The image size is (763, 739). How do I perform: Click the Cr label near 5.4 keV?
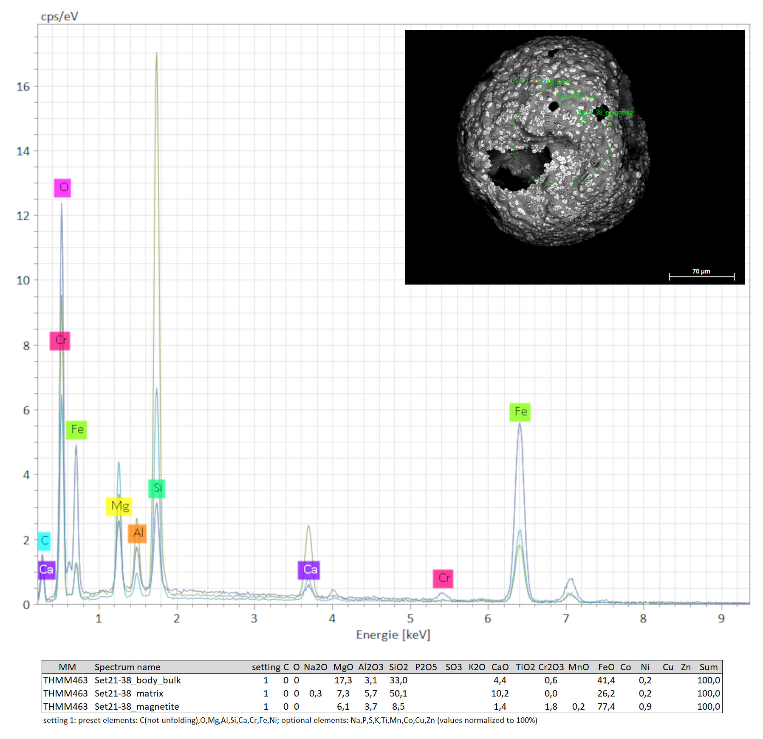coord(443,578)
